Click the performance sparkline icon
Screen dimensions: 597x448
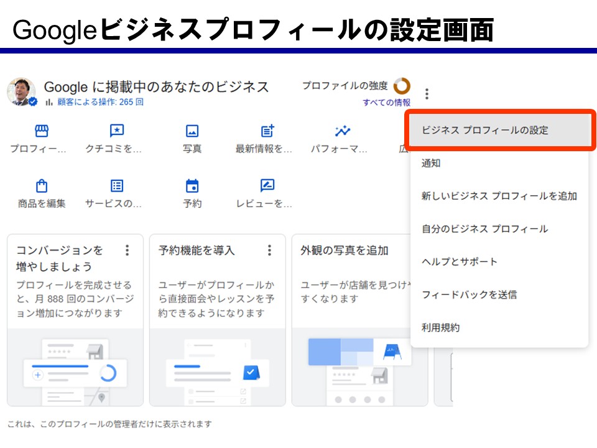[343, 131]
